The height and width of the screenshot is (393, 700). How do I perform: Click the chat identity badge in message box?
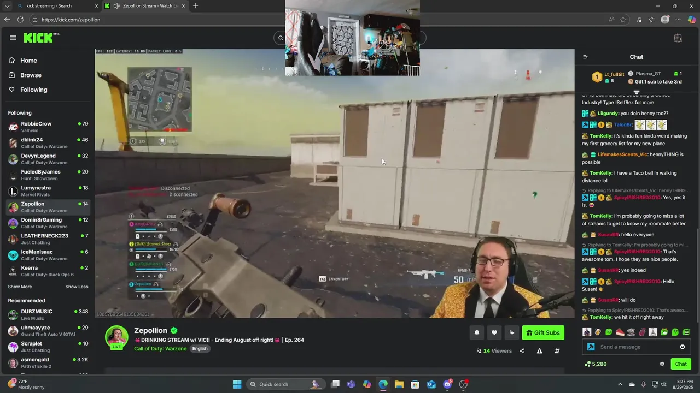(591, 347)
